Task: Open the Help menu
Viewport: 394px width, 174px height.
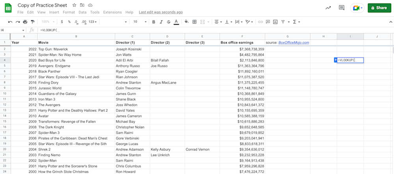Action: point(129,12)
